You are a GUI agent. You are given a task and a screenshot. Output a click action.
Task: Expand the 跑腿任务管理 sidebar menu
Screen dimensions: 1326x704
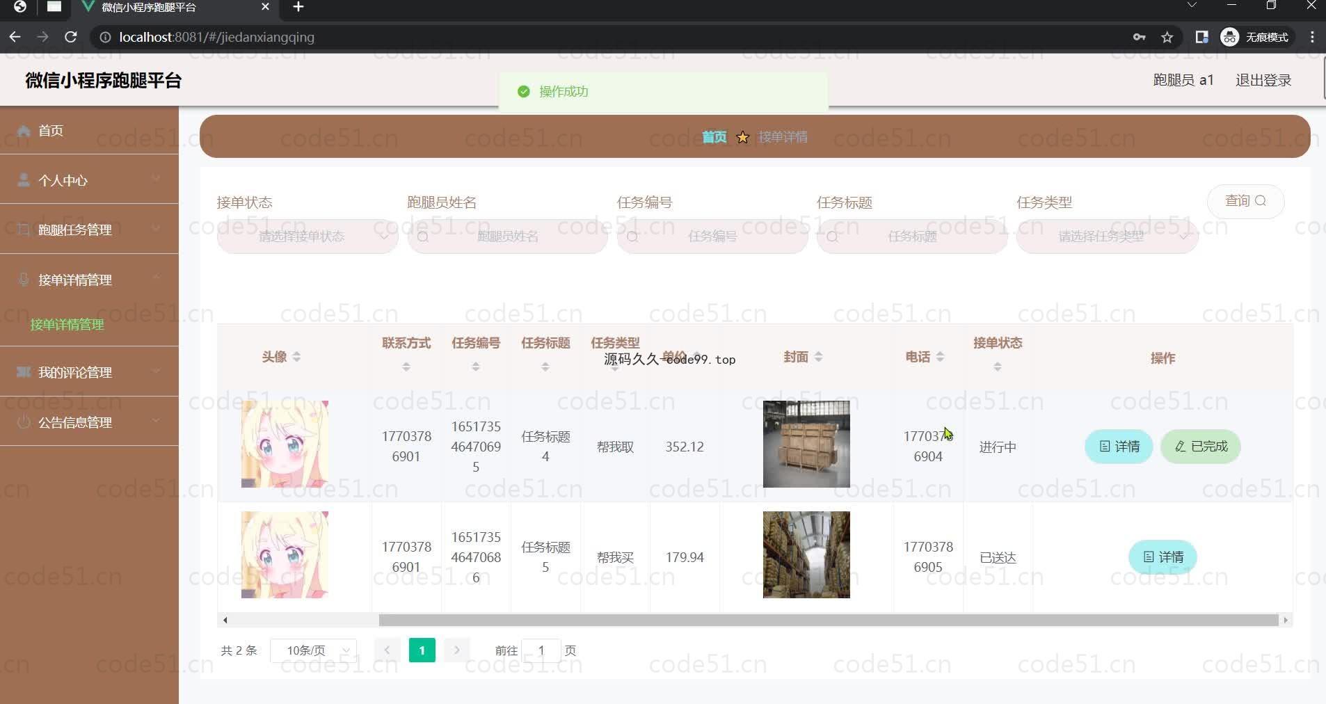click(156, 229)
